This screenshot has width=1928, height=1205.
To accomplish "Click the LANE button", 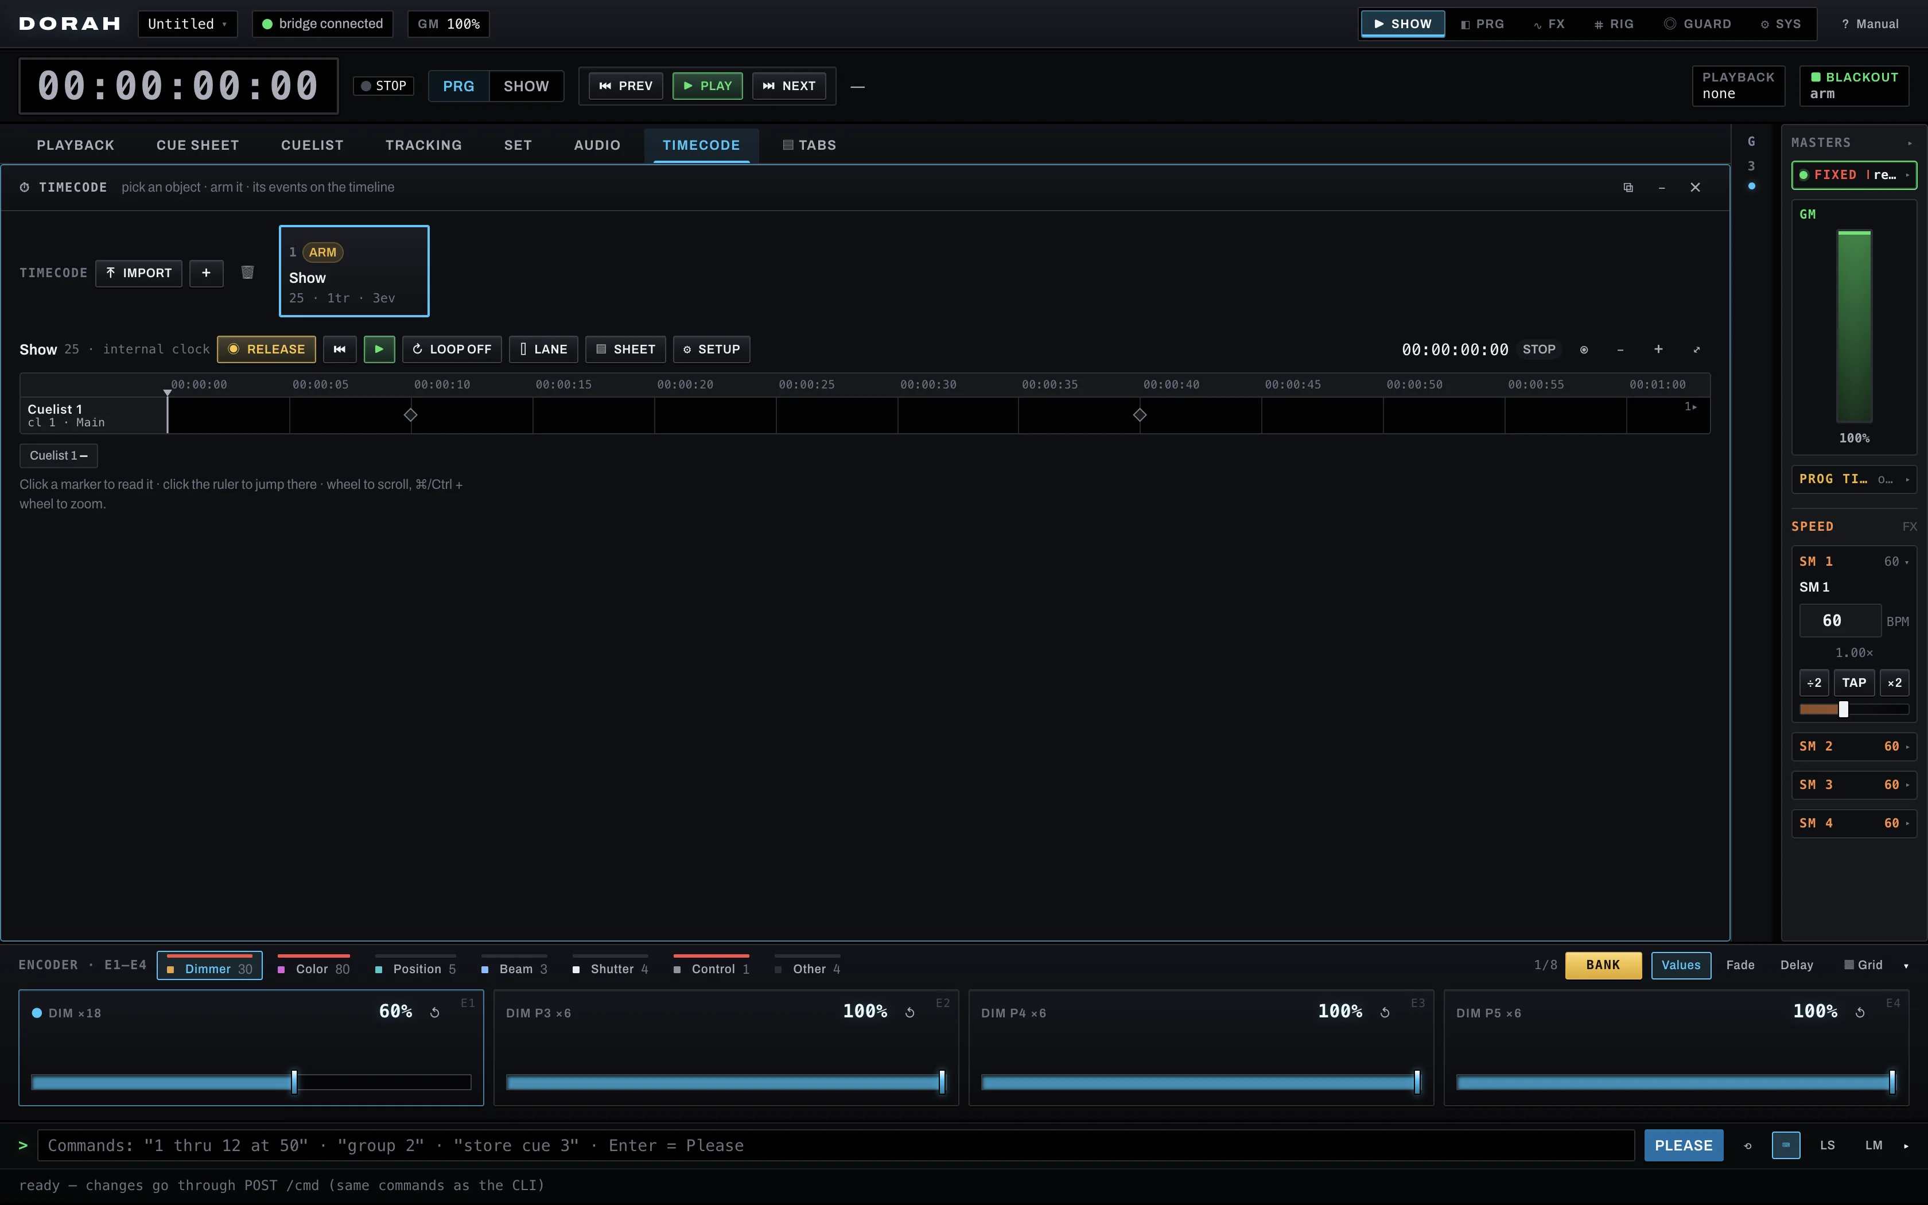I will click(x=543, y=349).
